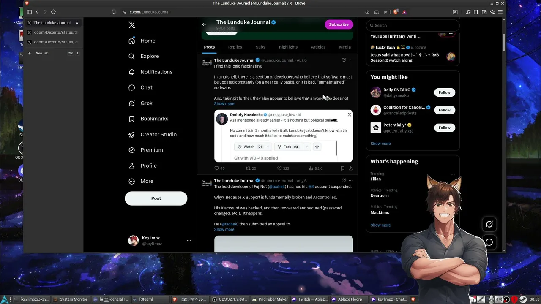Image resolution: width=541 pixels, height=304 pixels.
Task: Open the Mackinac trending topic
Action: (x=380, y=213)
